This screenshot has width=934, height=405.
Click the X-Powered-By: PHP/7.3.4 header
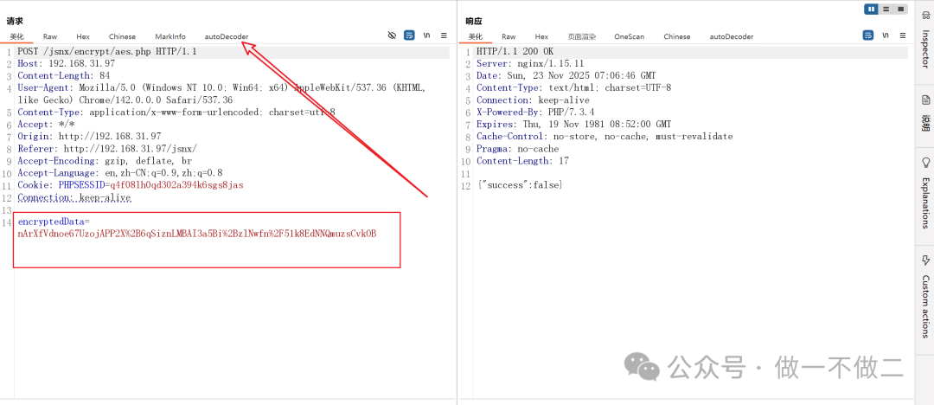tap(535, 112)
